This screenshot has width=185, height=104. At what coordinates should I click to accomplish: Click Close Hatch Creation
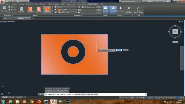(138, 10)
